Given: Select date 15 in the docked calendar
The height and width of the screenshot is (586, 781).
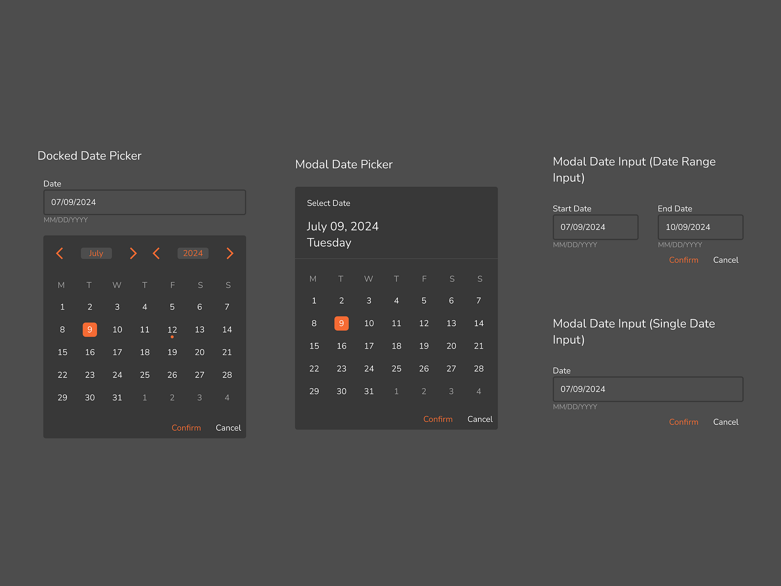Looking at the screenshot, I should pos(62,352).
